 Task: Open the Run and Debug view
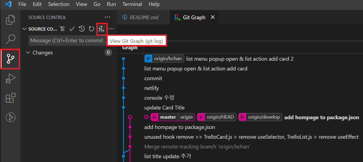coord(10,78)
